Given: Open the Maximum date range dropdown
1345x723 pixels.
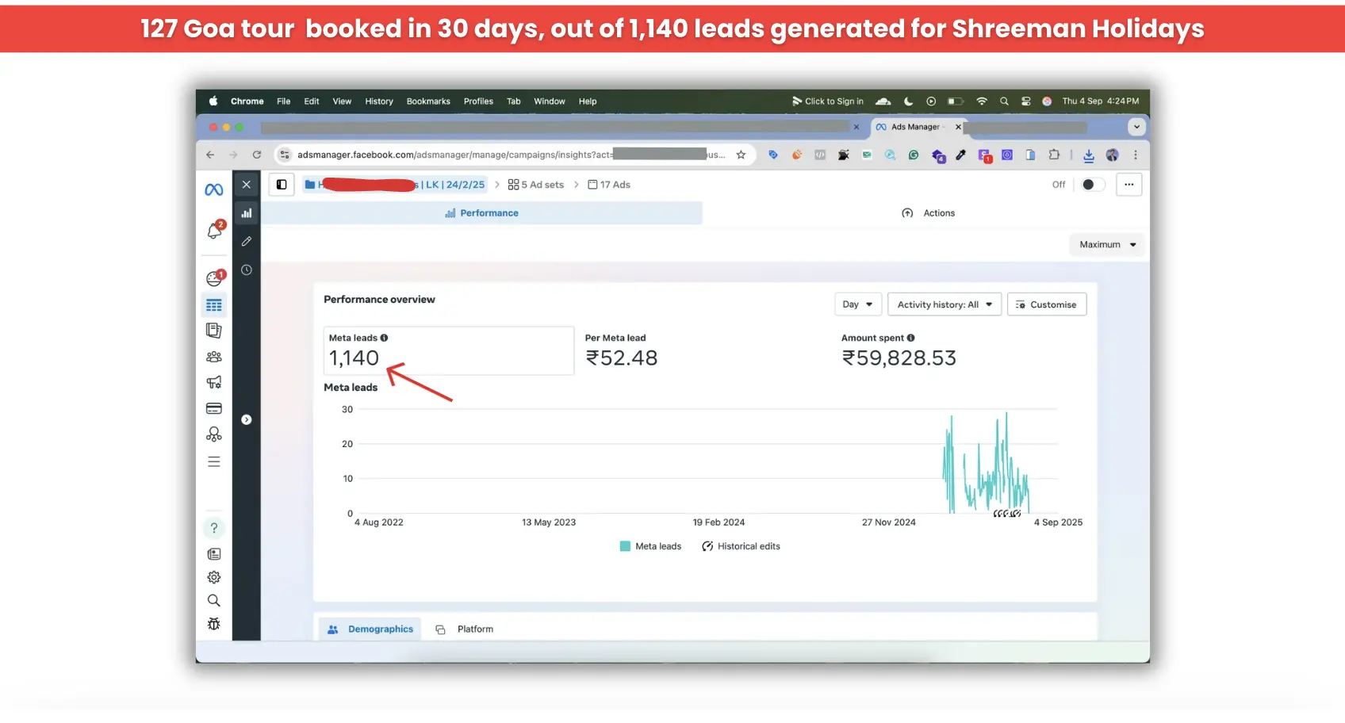Looking at the screenshot, I should 1108,245.
